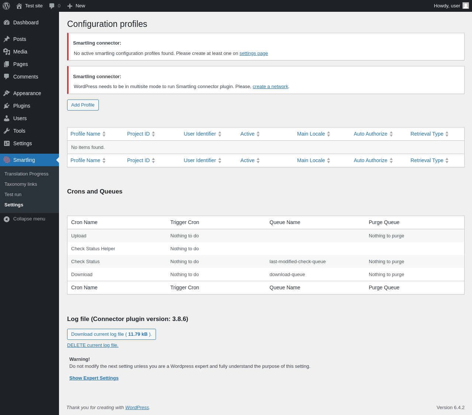The image size is (472, 415).
Task: Click the Plugins plug icon
Action: (7, 106)
